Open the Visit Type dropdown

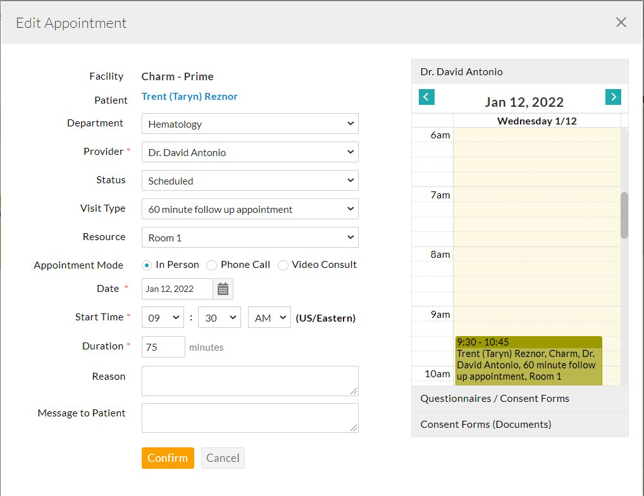click(x=250, y=209)
